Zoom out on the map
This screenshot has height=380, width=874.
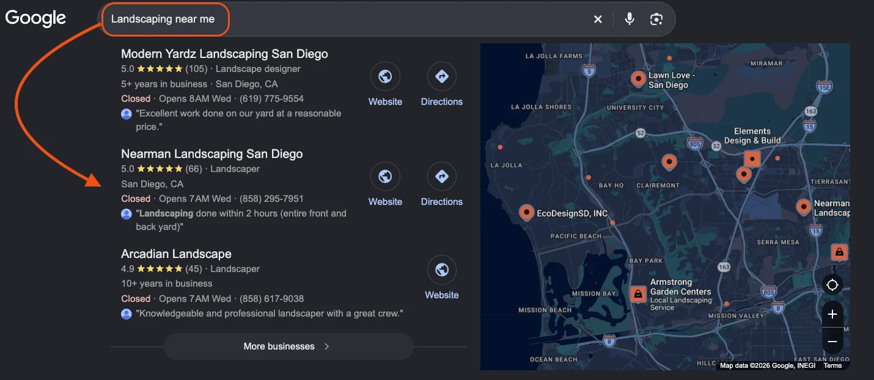click(832, 342)
